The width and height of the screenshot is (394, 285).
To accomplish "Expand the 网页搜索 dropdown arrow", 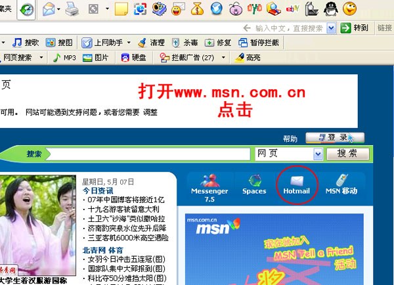I will pos(41,58).
